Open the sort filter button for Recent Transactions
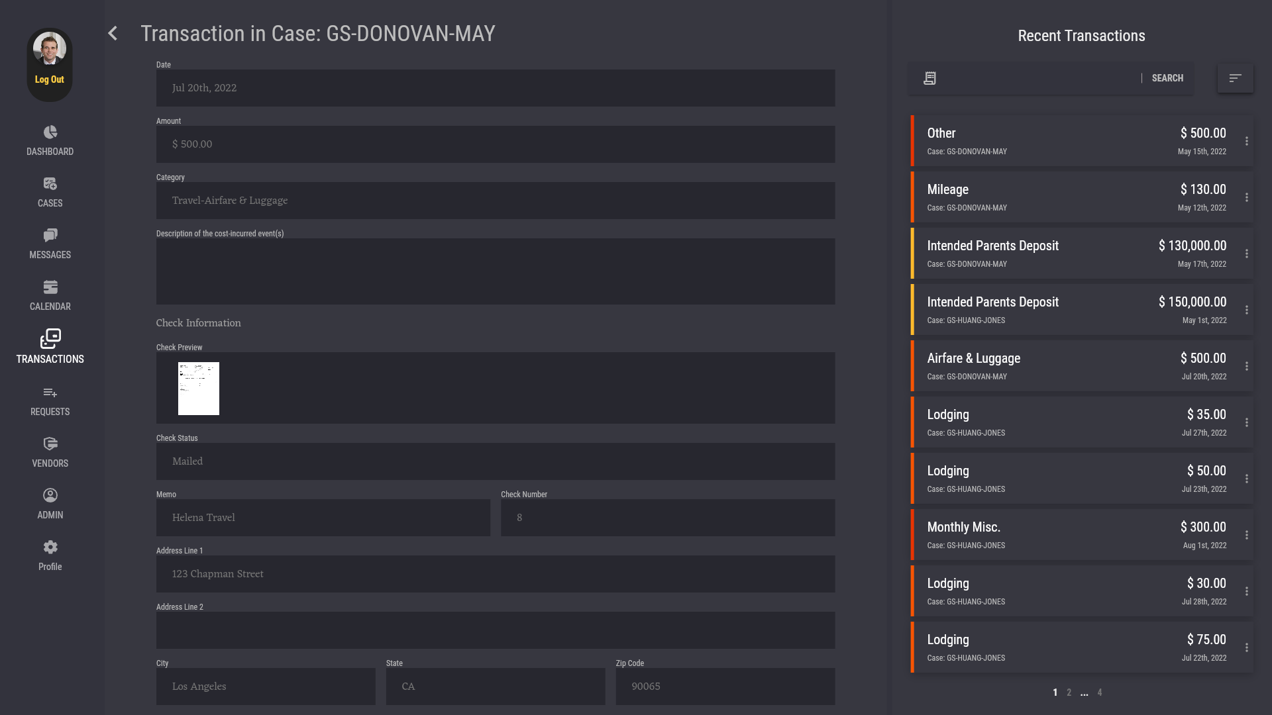The height and width of the screenshot is (715, 1272). coord(1235,78)
